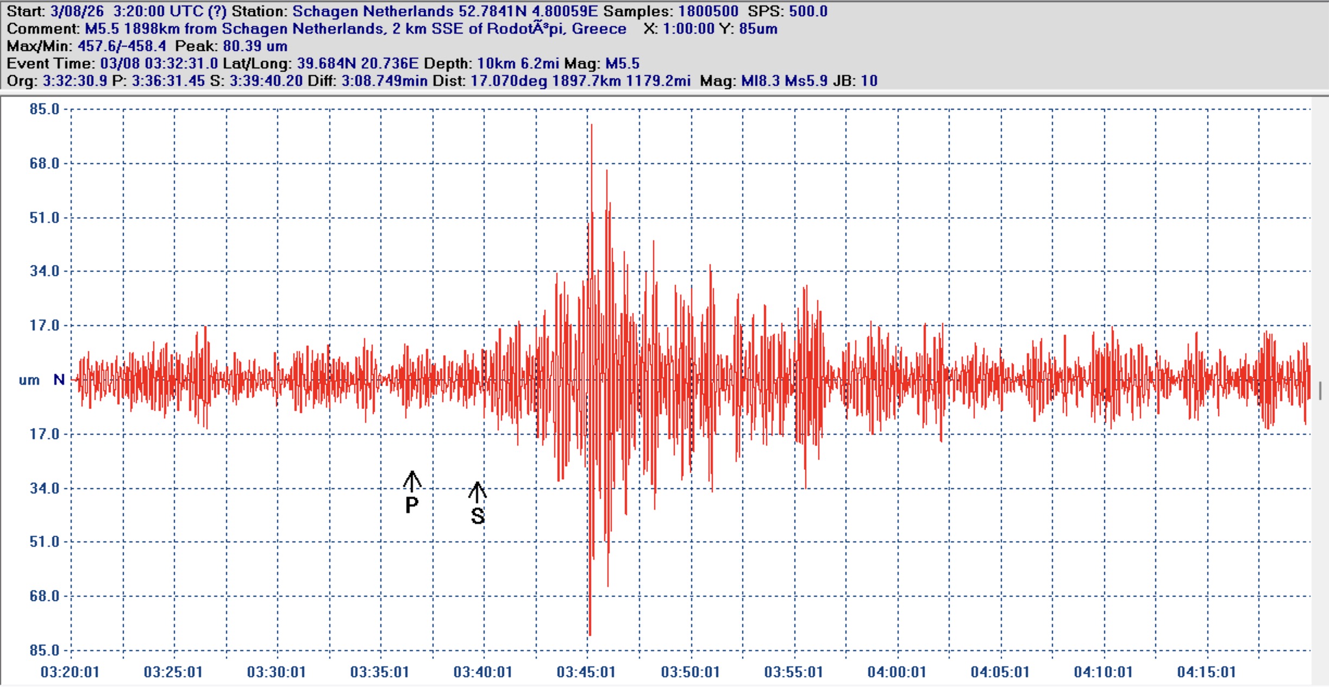
Task: Select the 03:45:01 time axis label
Action: point(586,672)
